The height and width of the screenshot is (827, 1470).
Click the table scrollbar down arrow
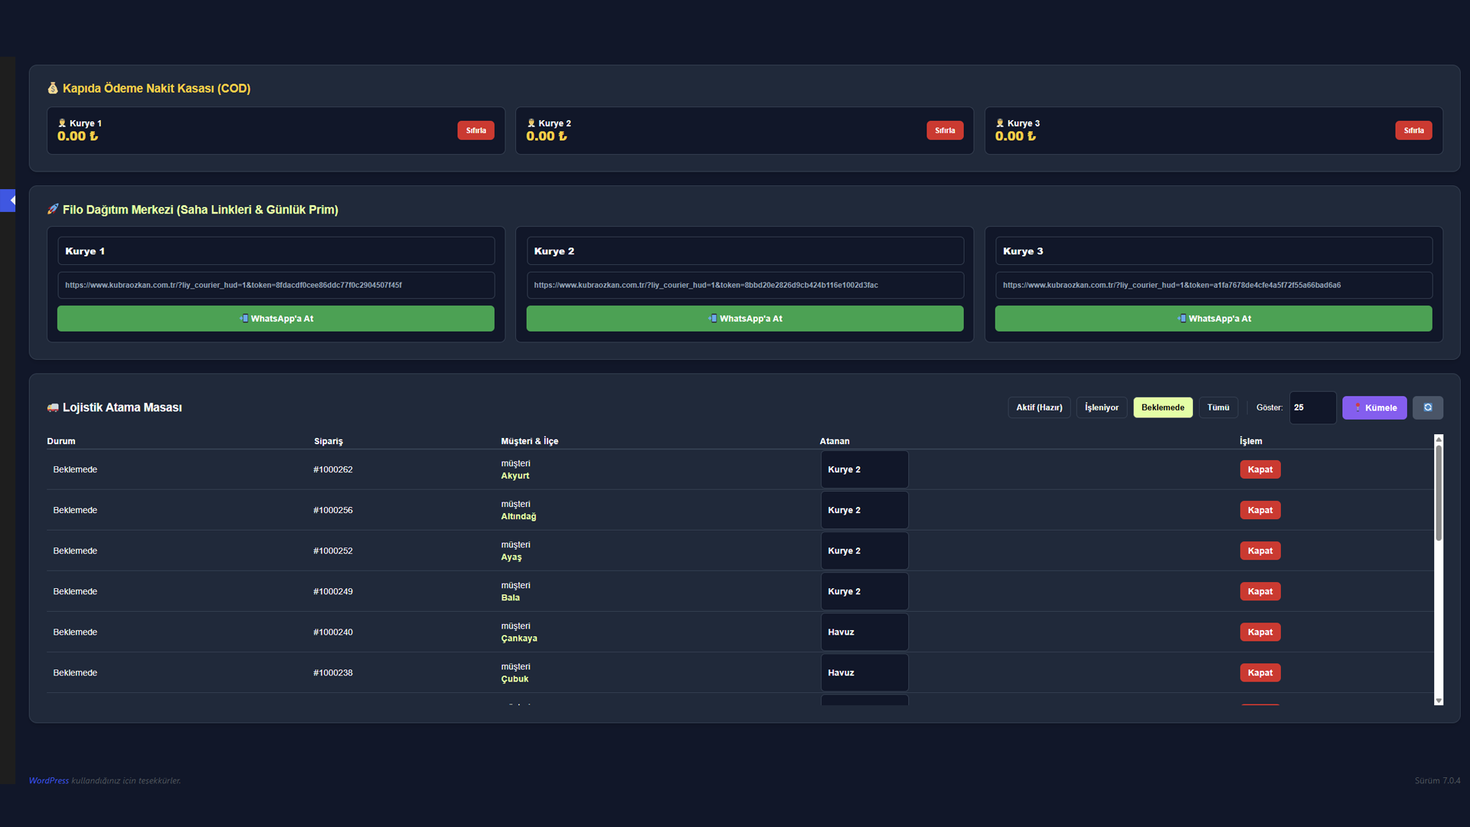[x=1439, y=700]
